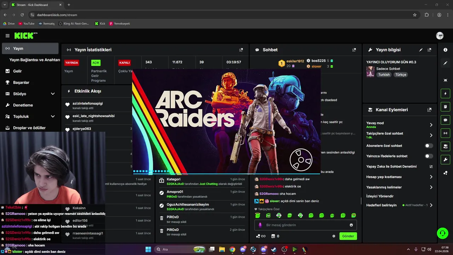Open Steam from the taskbar
453x255 pixels.
point(274,249)
